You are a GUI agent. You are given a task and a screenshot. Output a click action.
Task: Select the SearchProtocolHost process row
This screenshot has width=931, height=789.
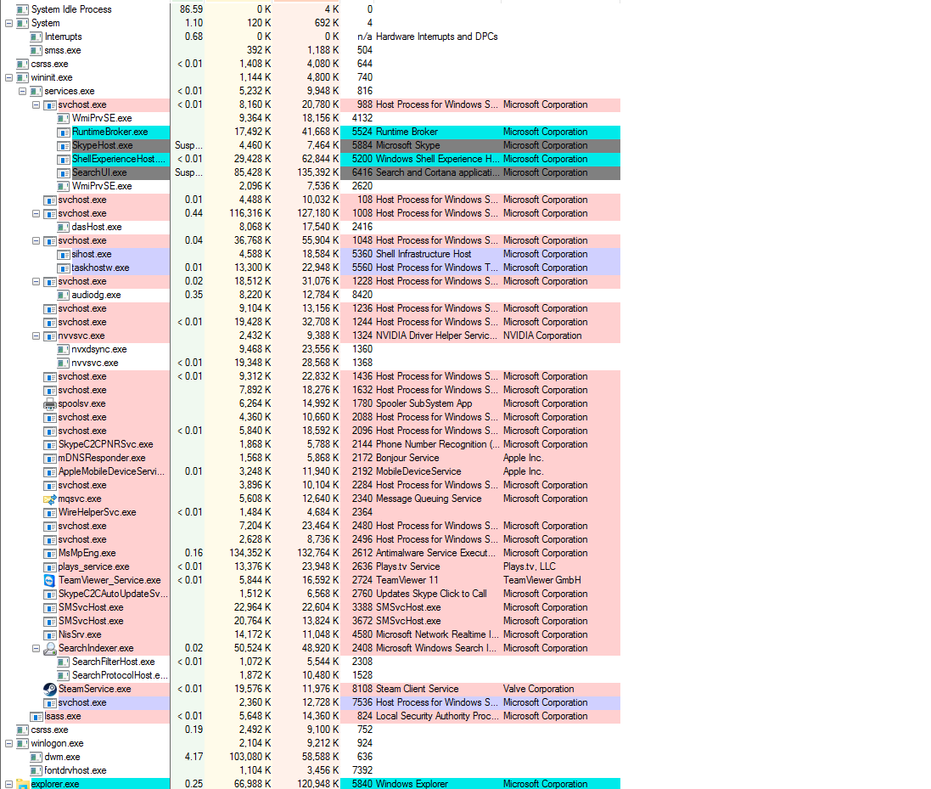tap(311, 675)
